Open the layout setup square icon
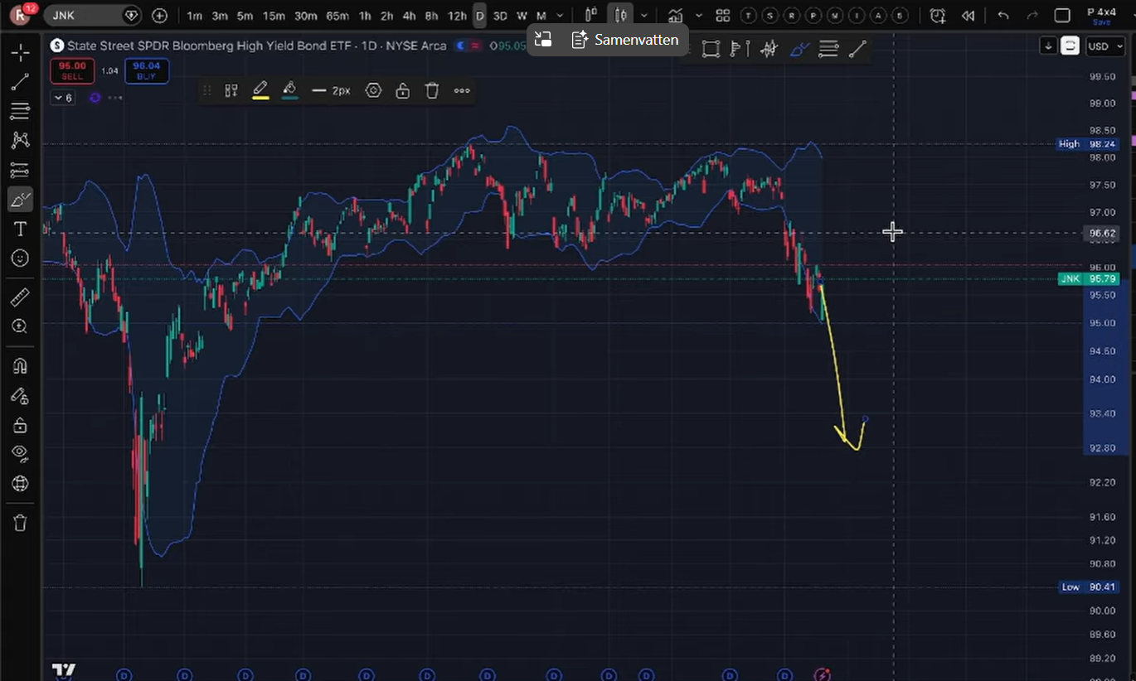Viewport: 1136px width, 681px height. (1062, 16)
